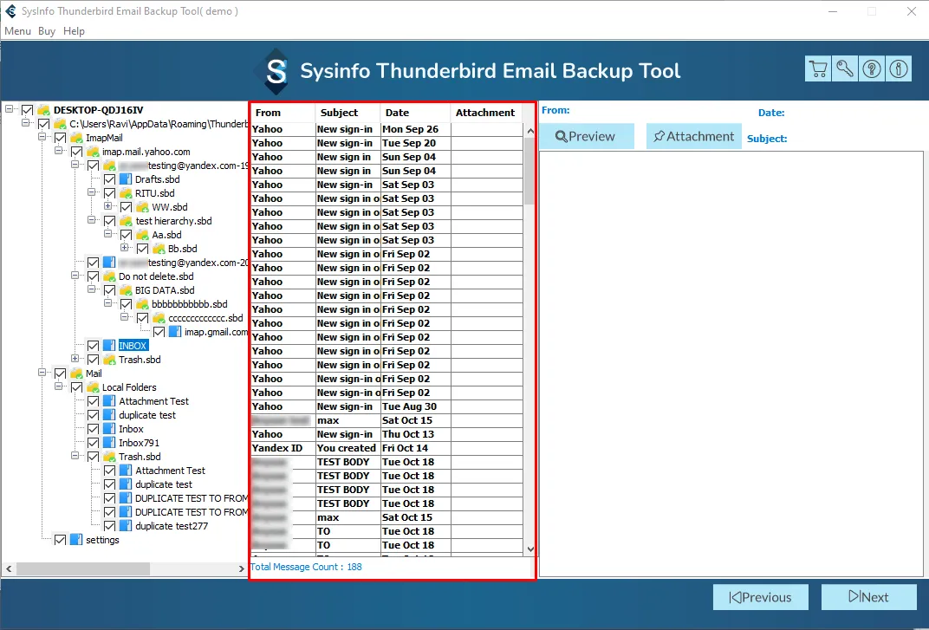
Task: Click the Local Folders folder icon
Action: click(x=93, y=387)
